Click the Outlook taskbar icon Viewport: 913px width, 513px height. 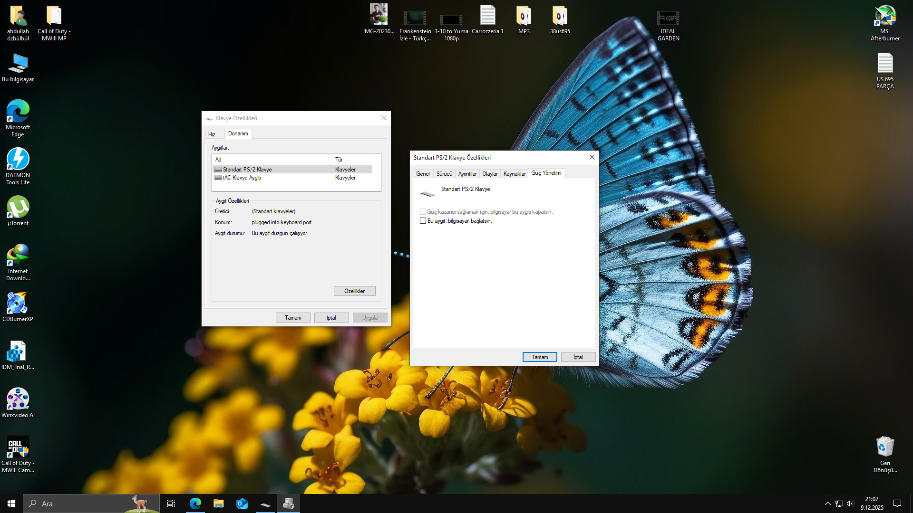click(242, 503)
